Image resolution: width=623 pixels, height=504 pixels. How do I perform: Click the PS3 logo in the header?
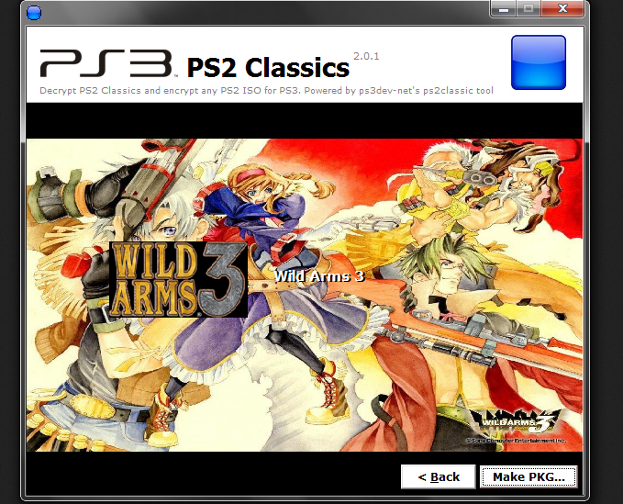pos(107,63)
